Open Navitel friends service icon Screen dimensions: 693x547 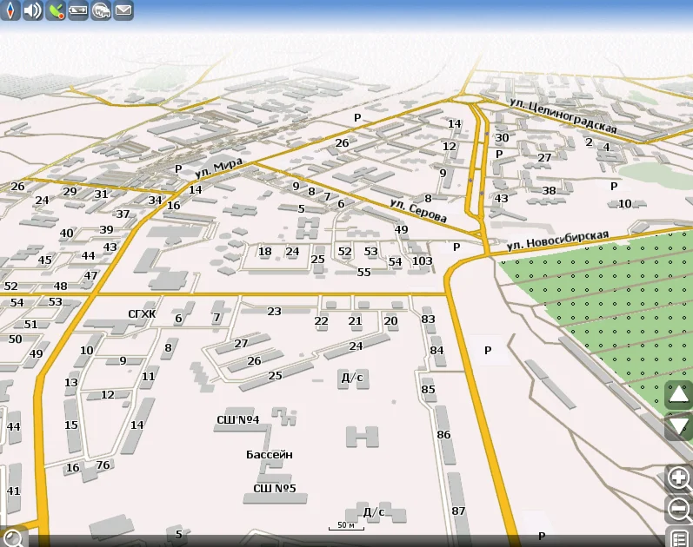(x=101, y=10)
